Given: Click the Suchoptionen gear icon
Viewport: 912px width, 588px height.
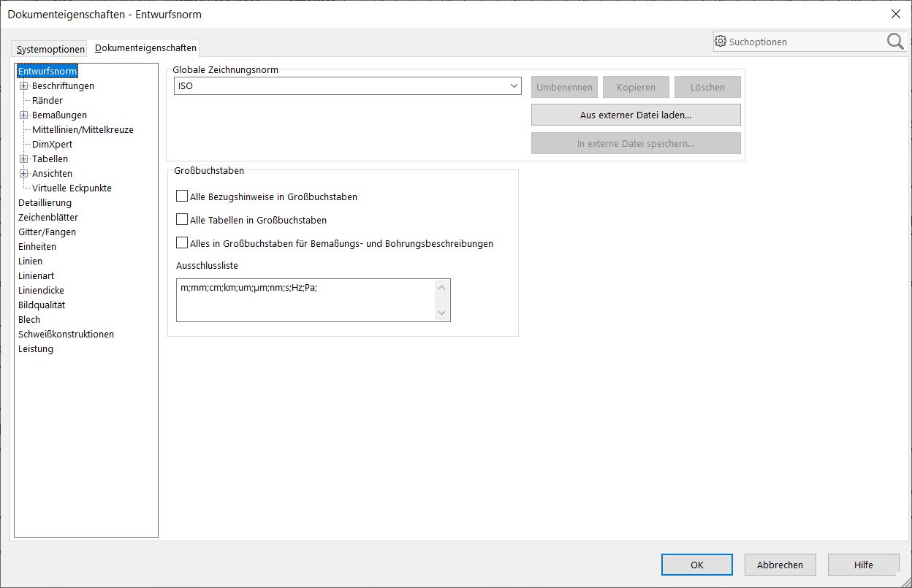Looking at the screenshot, I should click(x=721, y=42).
